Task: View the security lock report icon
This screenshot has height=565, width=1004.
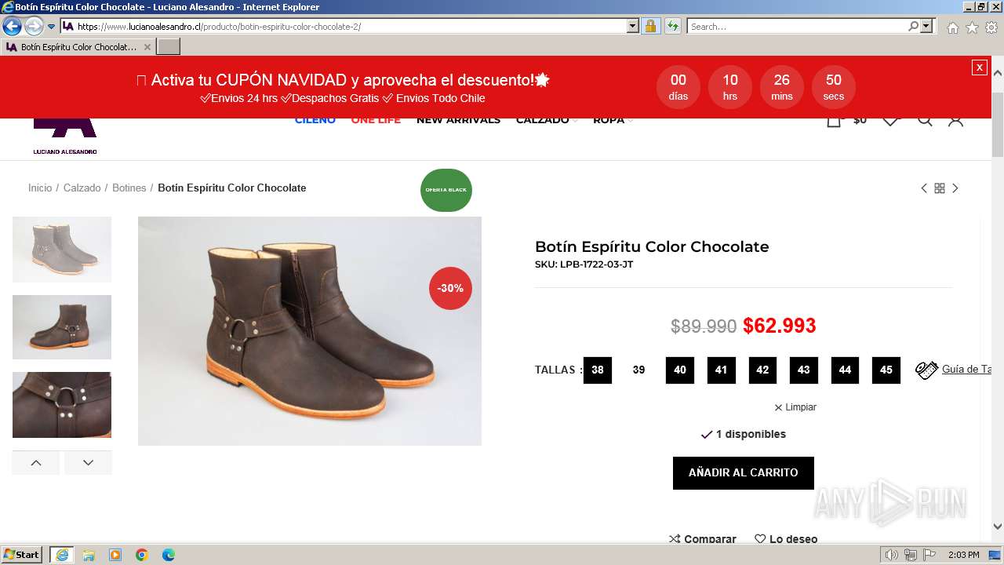Action: pos(650,26)
